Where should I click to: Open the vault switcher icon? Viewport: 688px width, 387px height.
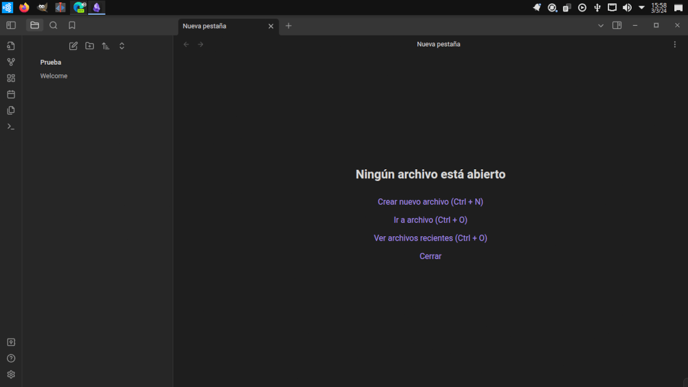(11, 342)
